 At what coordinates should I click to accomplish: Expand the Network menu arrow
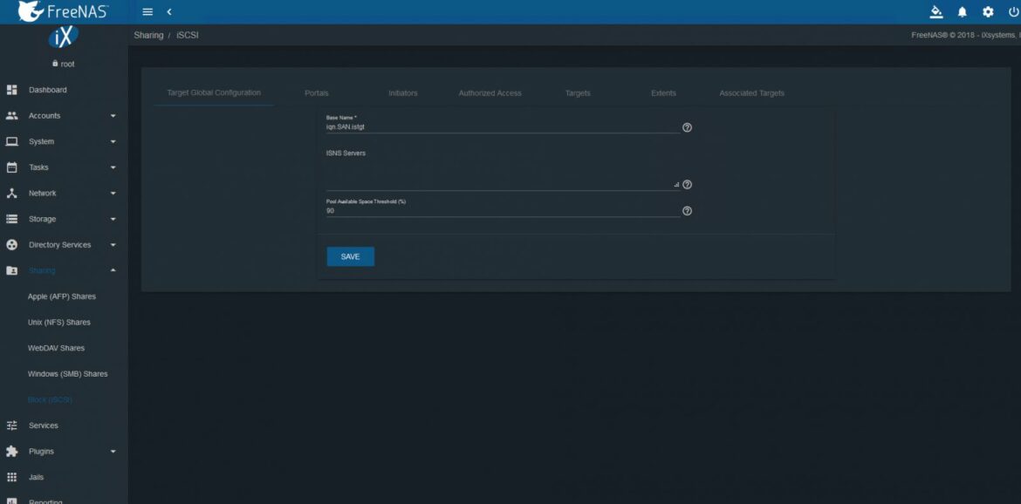tap(113, 194)
